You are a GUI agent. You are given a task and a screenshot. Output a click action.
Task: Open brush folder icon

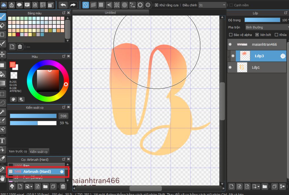click(x=45, y=187)
